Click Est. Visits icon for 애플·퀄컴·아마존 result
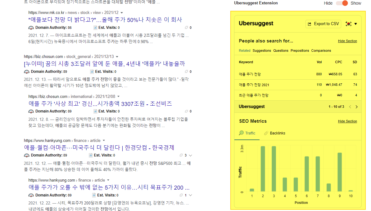371x211 pixels. 91,155
